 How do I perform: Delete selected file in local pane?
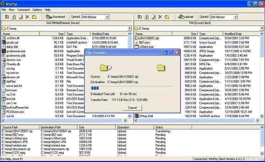pyautogui.click(x=160, y=17)
